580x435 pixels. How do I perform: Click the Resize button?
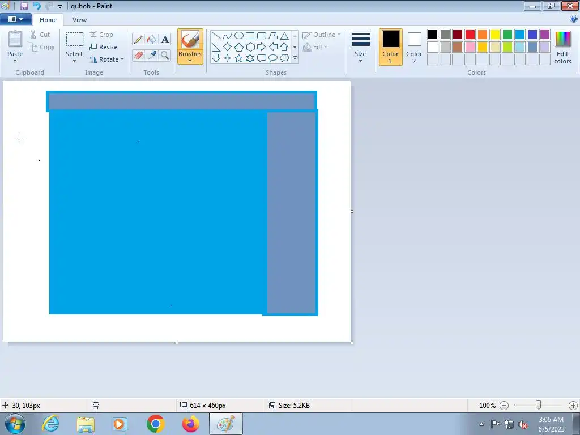[104, 47]
